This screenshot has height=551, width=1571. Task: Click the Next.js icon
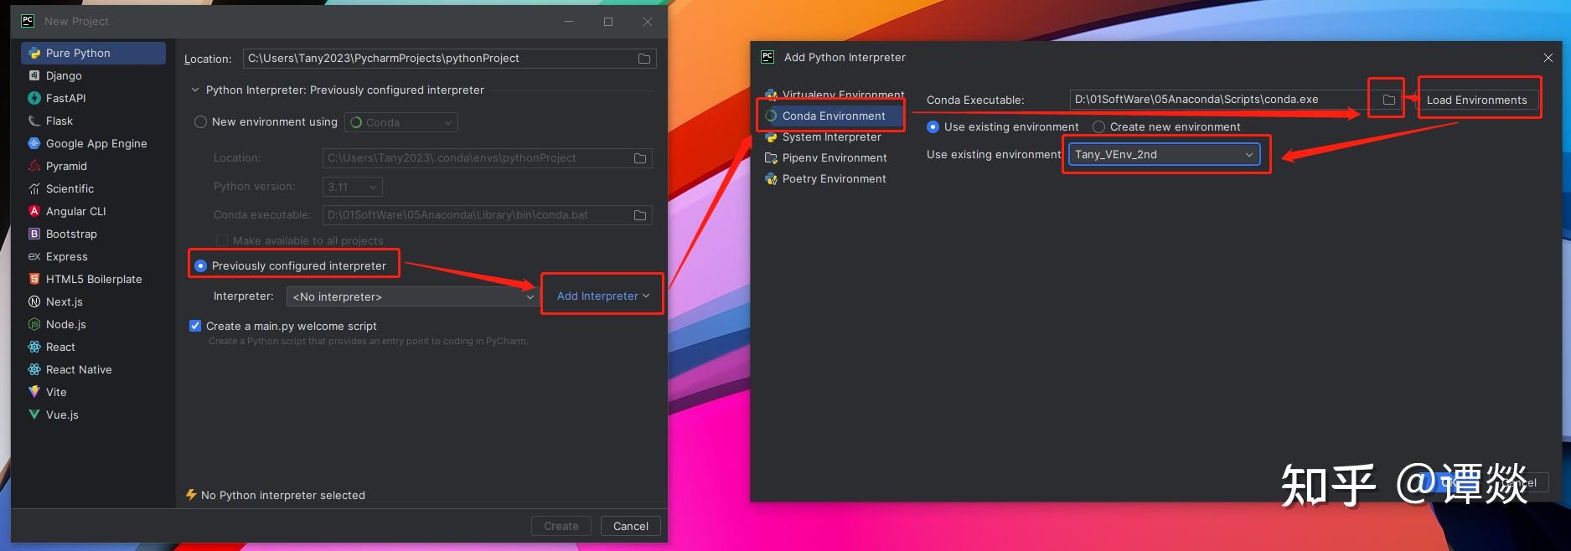click(x=34, y=301)
